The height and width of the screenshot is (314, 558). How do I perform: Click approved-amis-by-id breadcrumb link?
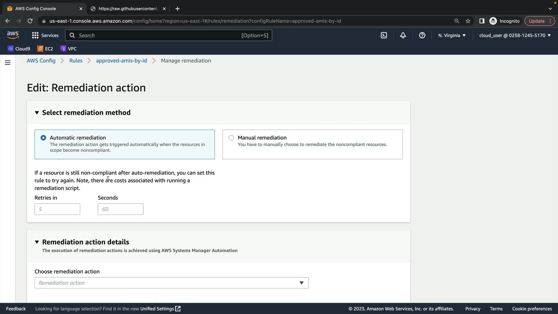point(121,60)
